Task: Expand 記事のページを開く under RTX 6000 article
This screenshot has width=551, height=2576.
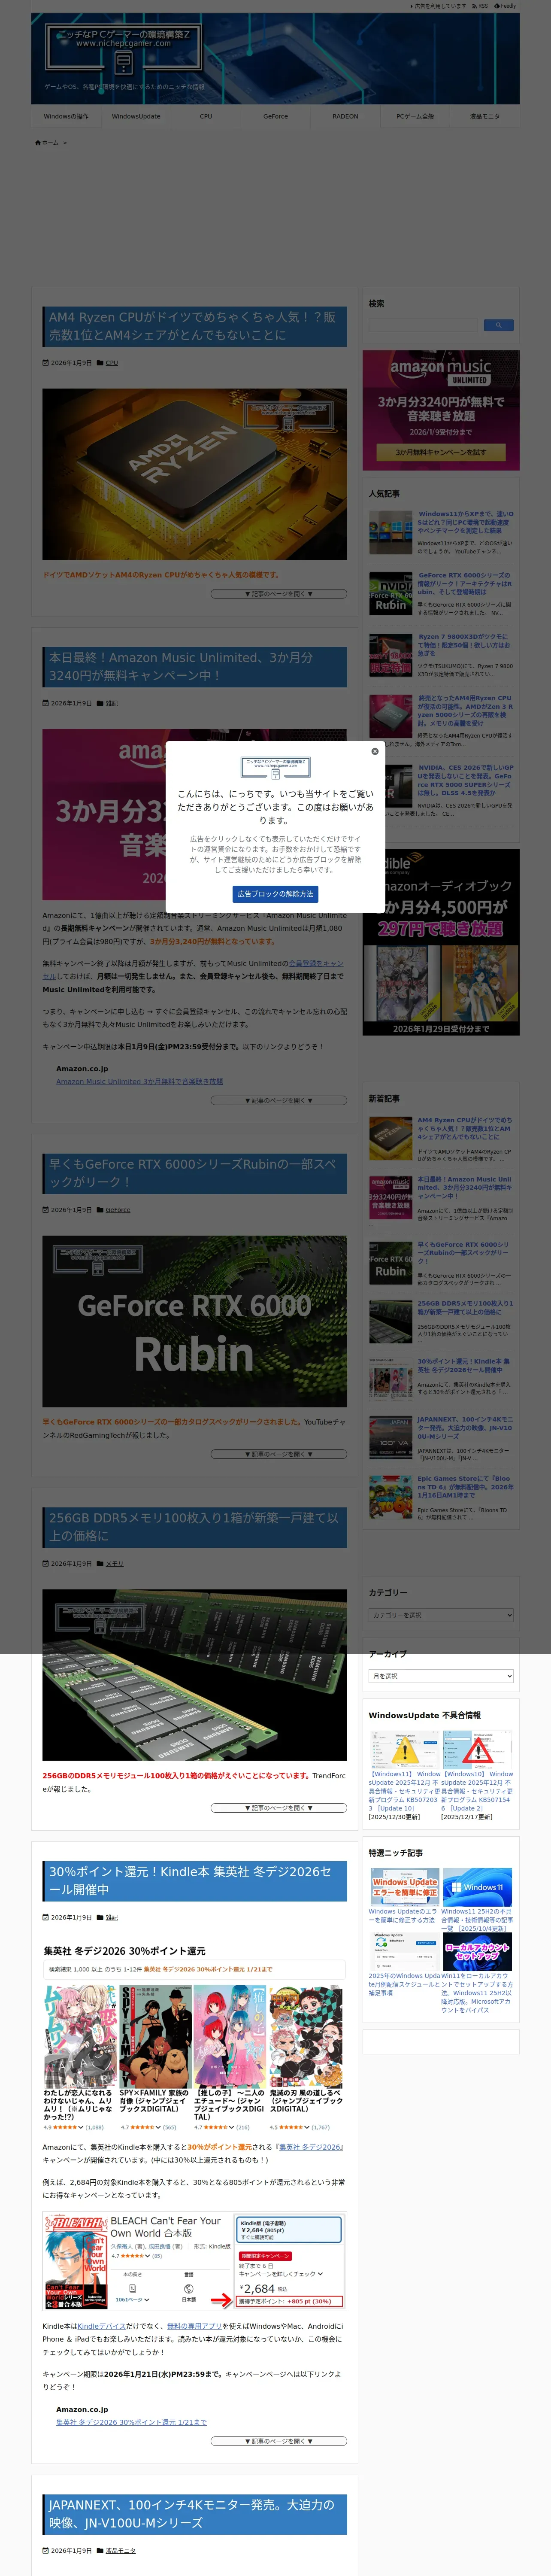Action: [x=279, y=1454]
